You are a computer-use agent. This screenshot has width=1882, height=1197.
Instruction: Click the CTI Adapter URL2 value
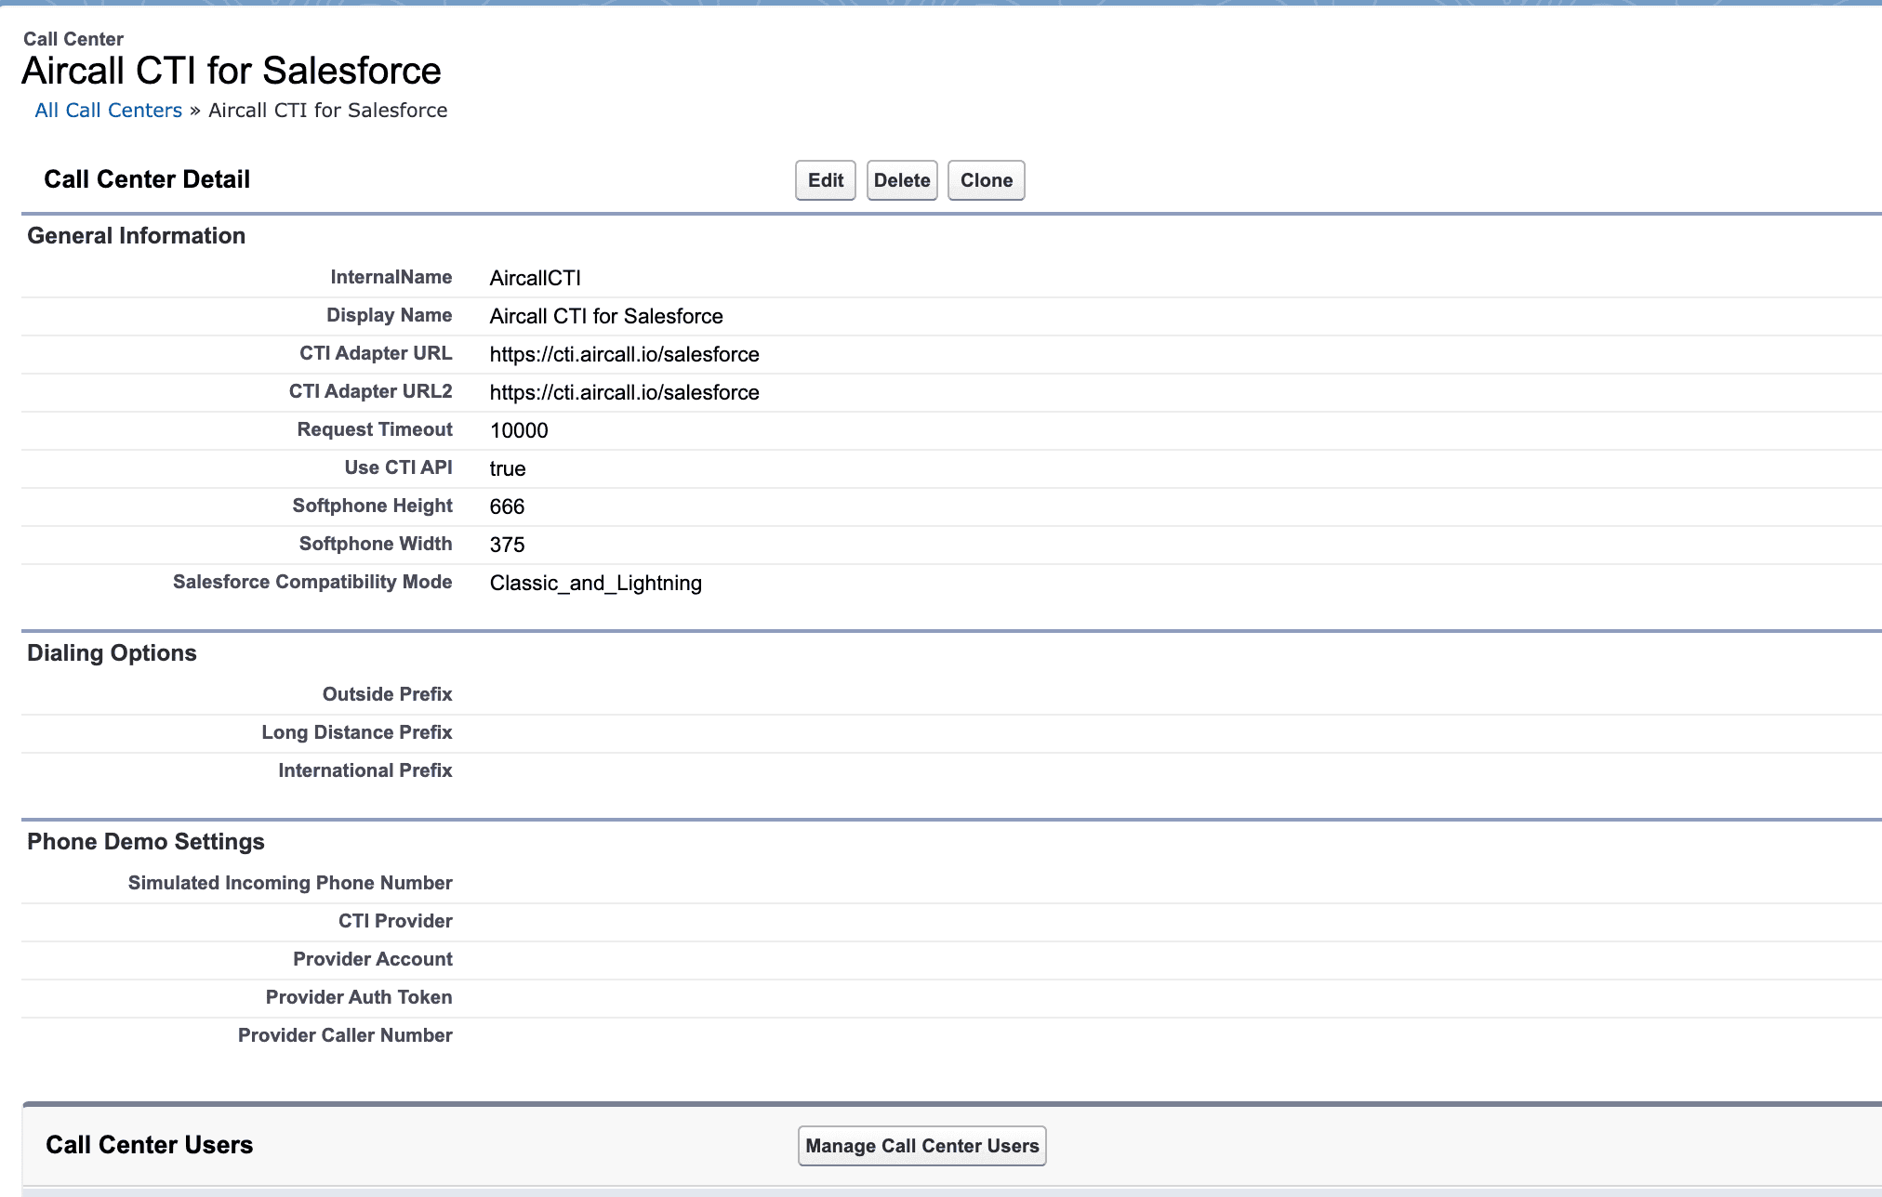pos(624,392)
